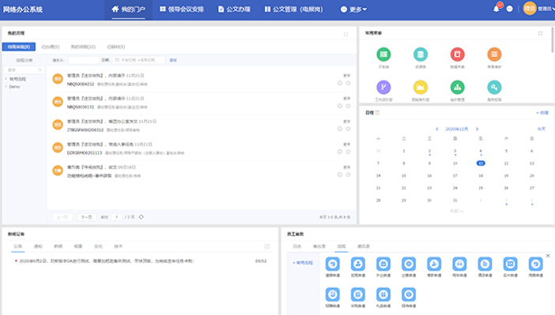Click the submitter (递交人) input field
Screen dimensions: 555x315
coord(84,60)
